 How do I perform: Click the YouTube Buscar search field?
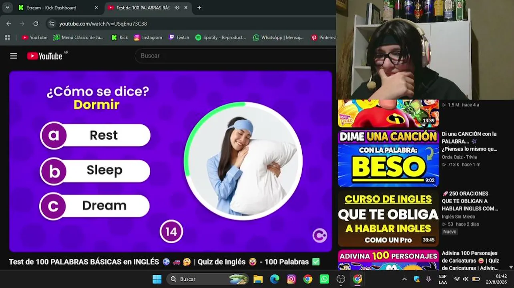tap(235, 56)
